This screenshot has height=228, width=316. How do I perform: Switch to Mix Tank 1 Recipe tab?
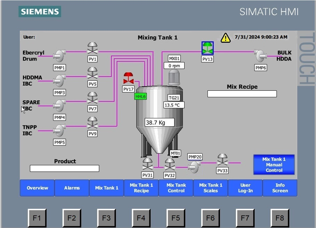point(141,188)
